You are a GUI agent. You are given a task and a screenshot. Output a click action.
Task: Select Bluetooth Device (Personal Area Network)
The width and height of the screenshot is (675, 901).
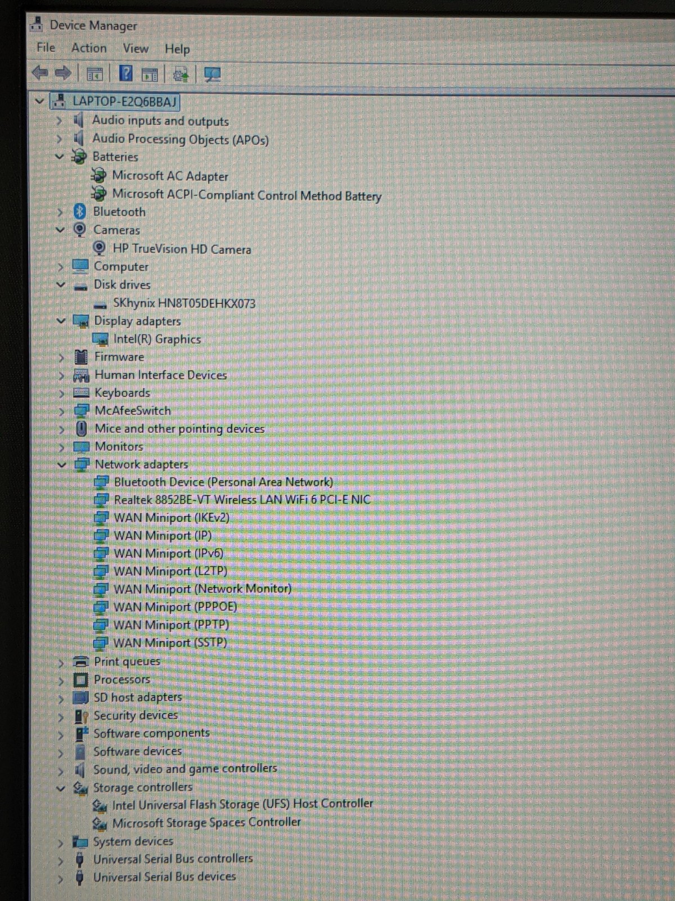click(x=223, y=482)
